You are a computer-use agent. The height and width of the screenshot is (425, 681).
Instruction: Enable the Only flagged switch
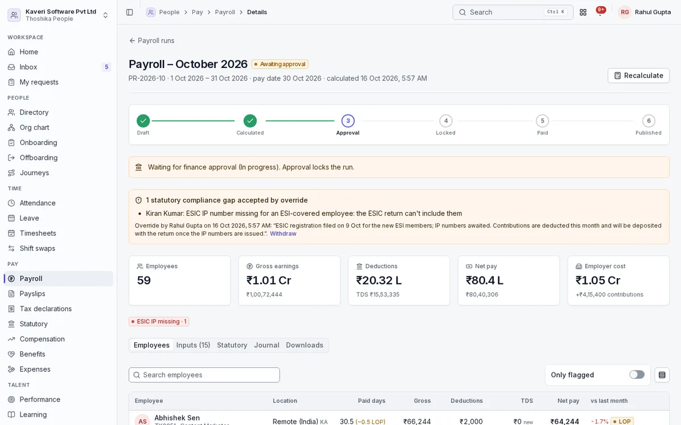tap(637, 375)
